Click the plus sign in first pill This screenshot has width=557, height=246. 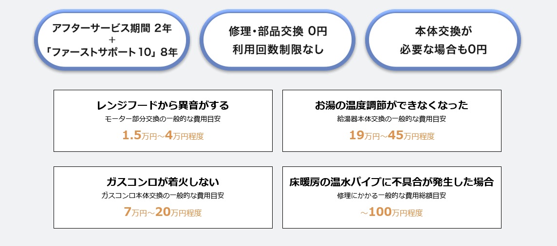click(x=112, y=39)
